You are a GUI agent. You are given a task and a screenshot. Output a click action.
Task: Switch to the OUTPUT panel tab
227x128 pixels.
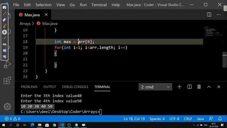[x=50, y=87]
